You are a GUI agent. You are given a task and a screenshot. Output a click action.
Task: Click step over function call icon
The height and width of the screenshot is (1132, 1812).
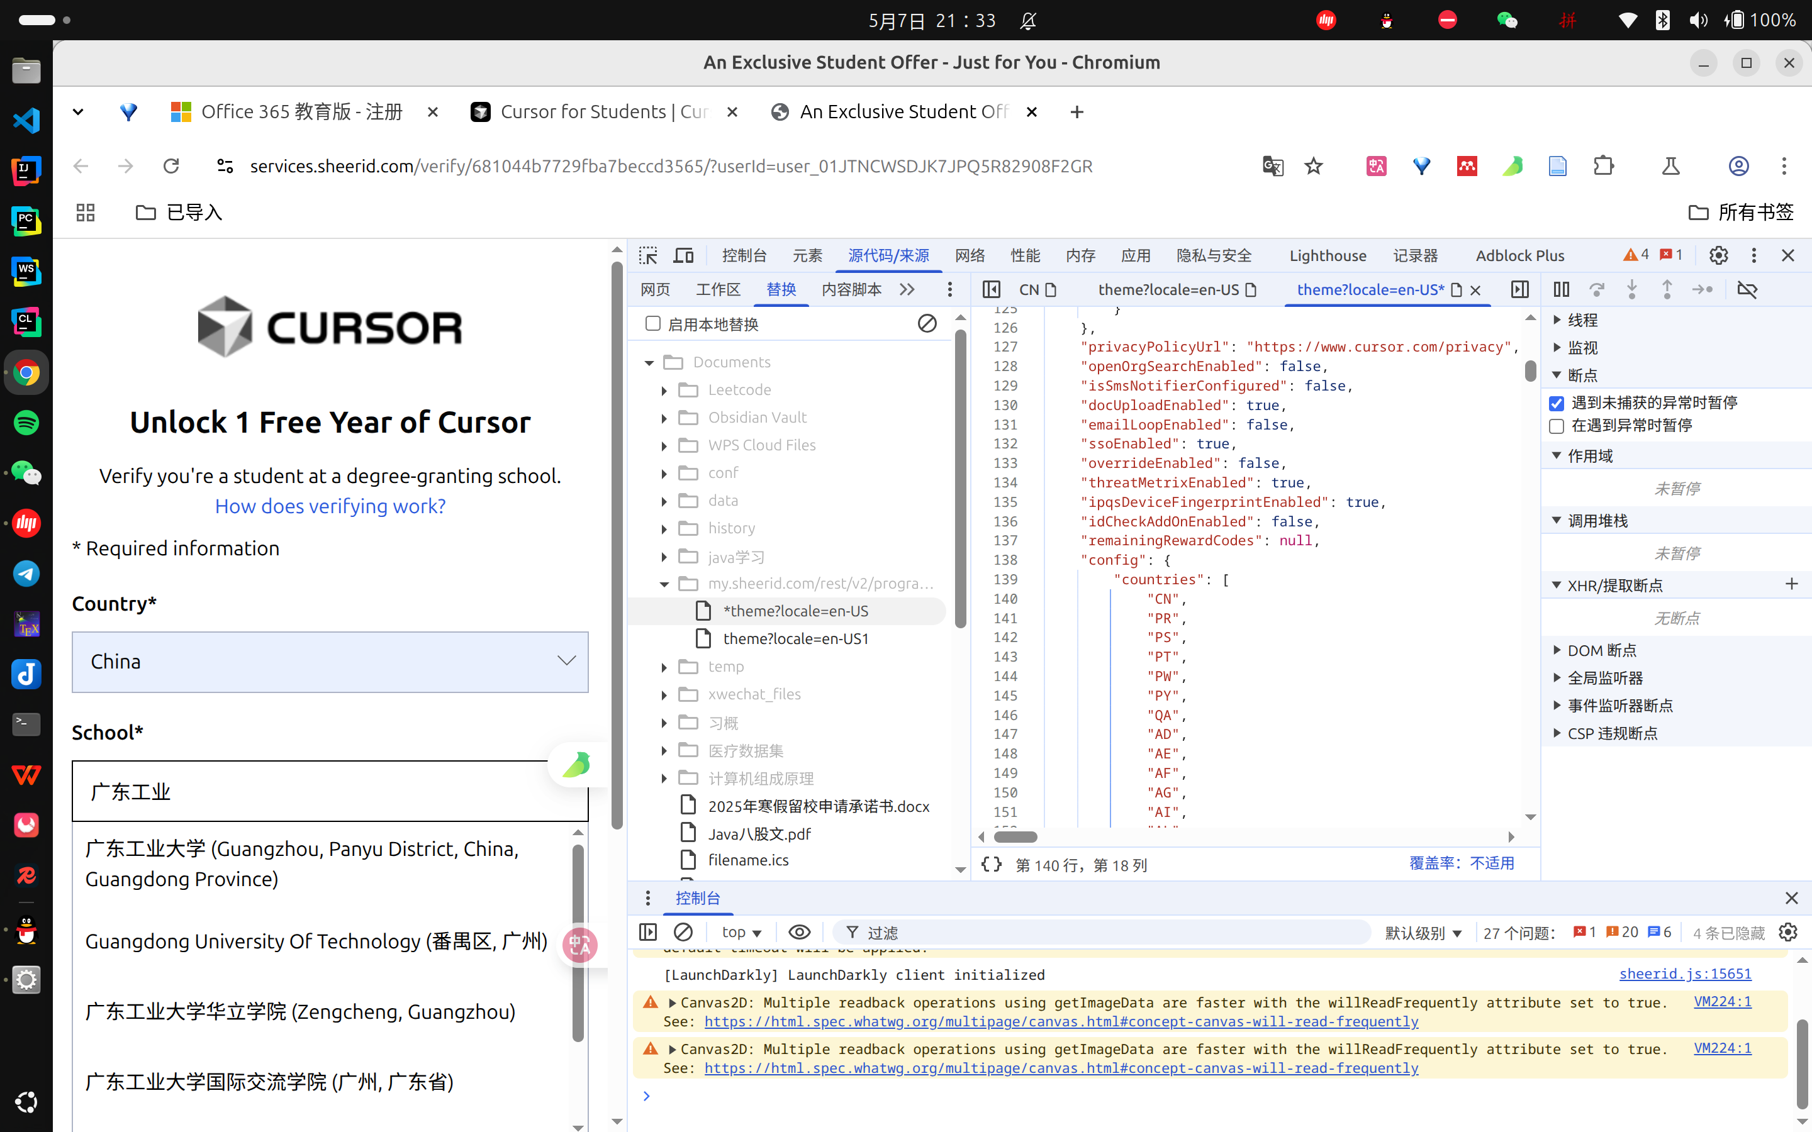(1596, 289)
